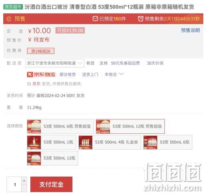
Task: Open the delivery address dropdown 浙江宁波市余姚市
Action: click(55, 63)
